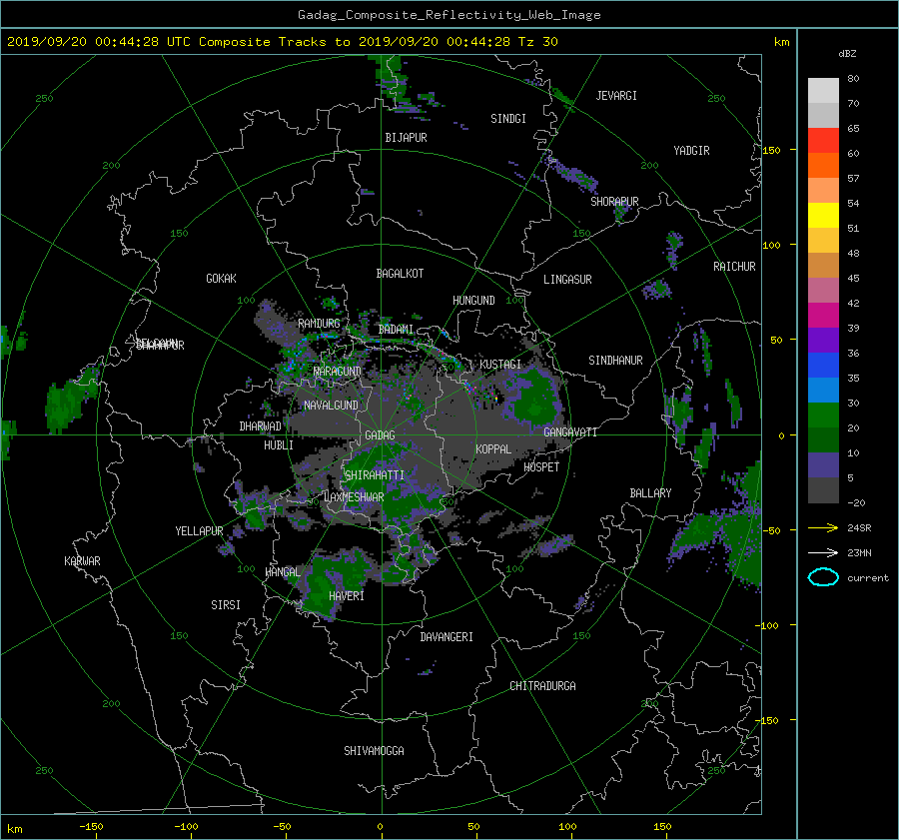
Task: Click the '-20' value in dBZ legend
Action: click(x=856, y=502)
